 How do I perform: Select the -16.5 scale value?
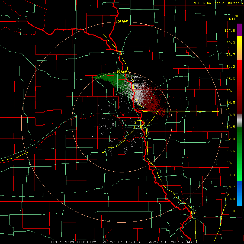(230, 127)
